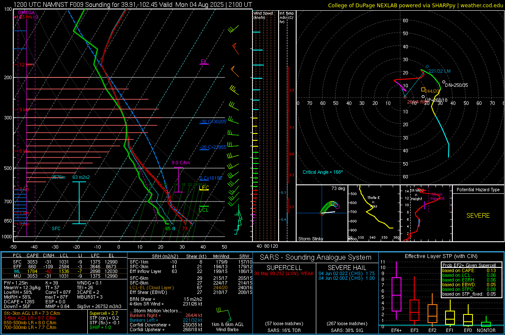Click the 04 Jun 02 02Z (CHS) 1.75 analogue

pyautogui.click(x=347, y=273)
